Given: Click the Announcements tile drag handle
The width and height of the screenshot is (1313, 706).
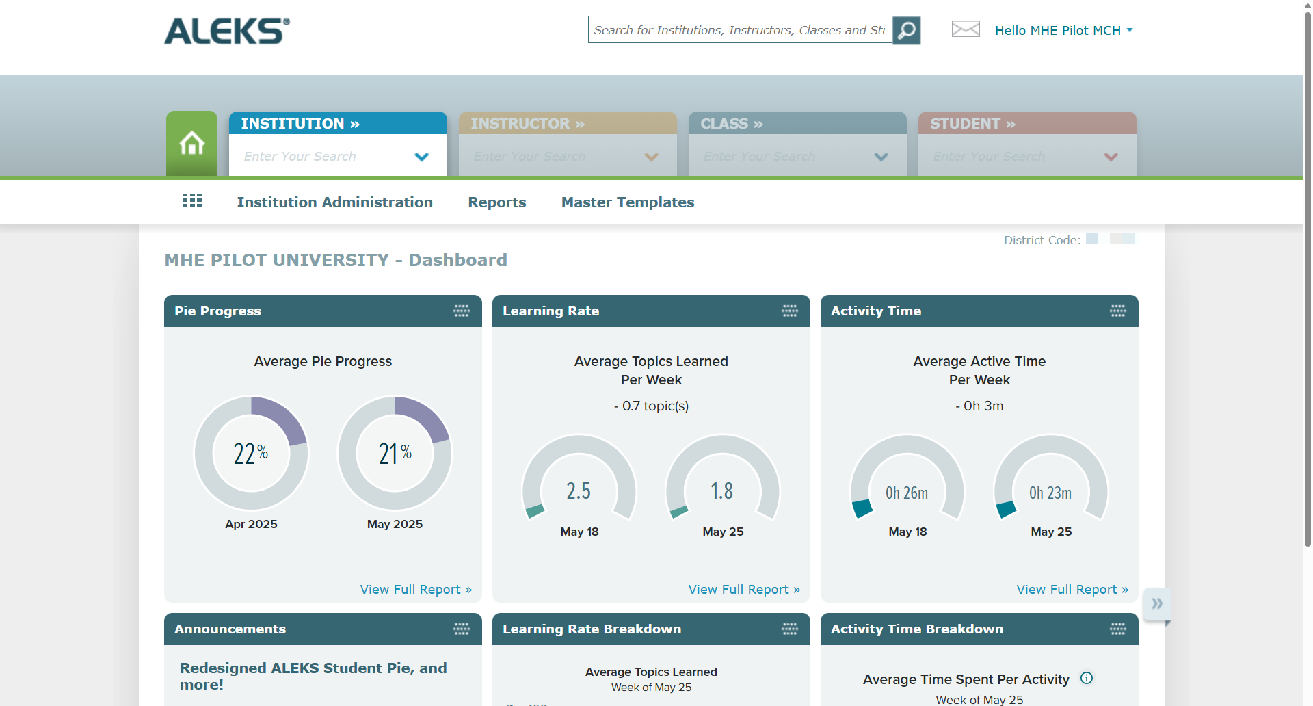Looking at the screenshot, I should tap(462, 629).
